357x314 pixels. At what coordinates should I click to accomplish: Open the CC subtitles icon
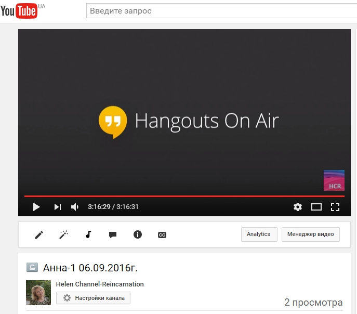pos(162,235)
